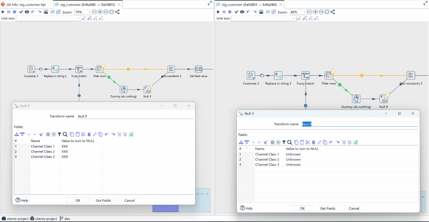Run the pipeline in the left pane
This screenshot has height=222, width=429.
[x=3, y=12]
